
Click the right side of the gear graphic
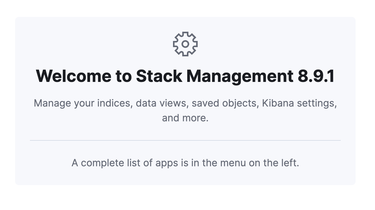[x=196, y=44]
